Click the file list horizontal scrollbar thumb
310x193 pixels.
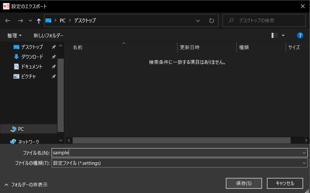click(x=181, y=140)
